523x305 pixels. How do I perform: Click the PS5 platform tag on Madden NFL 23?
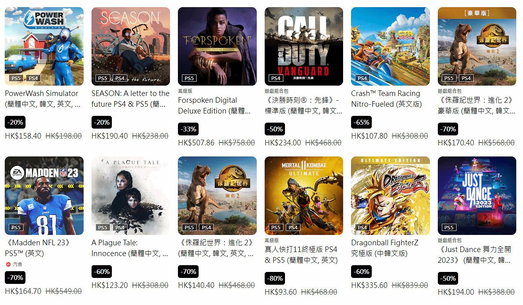click(16, 228)
